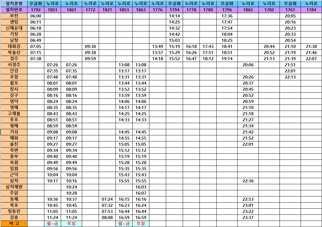Click the 08:08 time at 강릉
Screen dimensions: 322x227
pos(107,218)
